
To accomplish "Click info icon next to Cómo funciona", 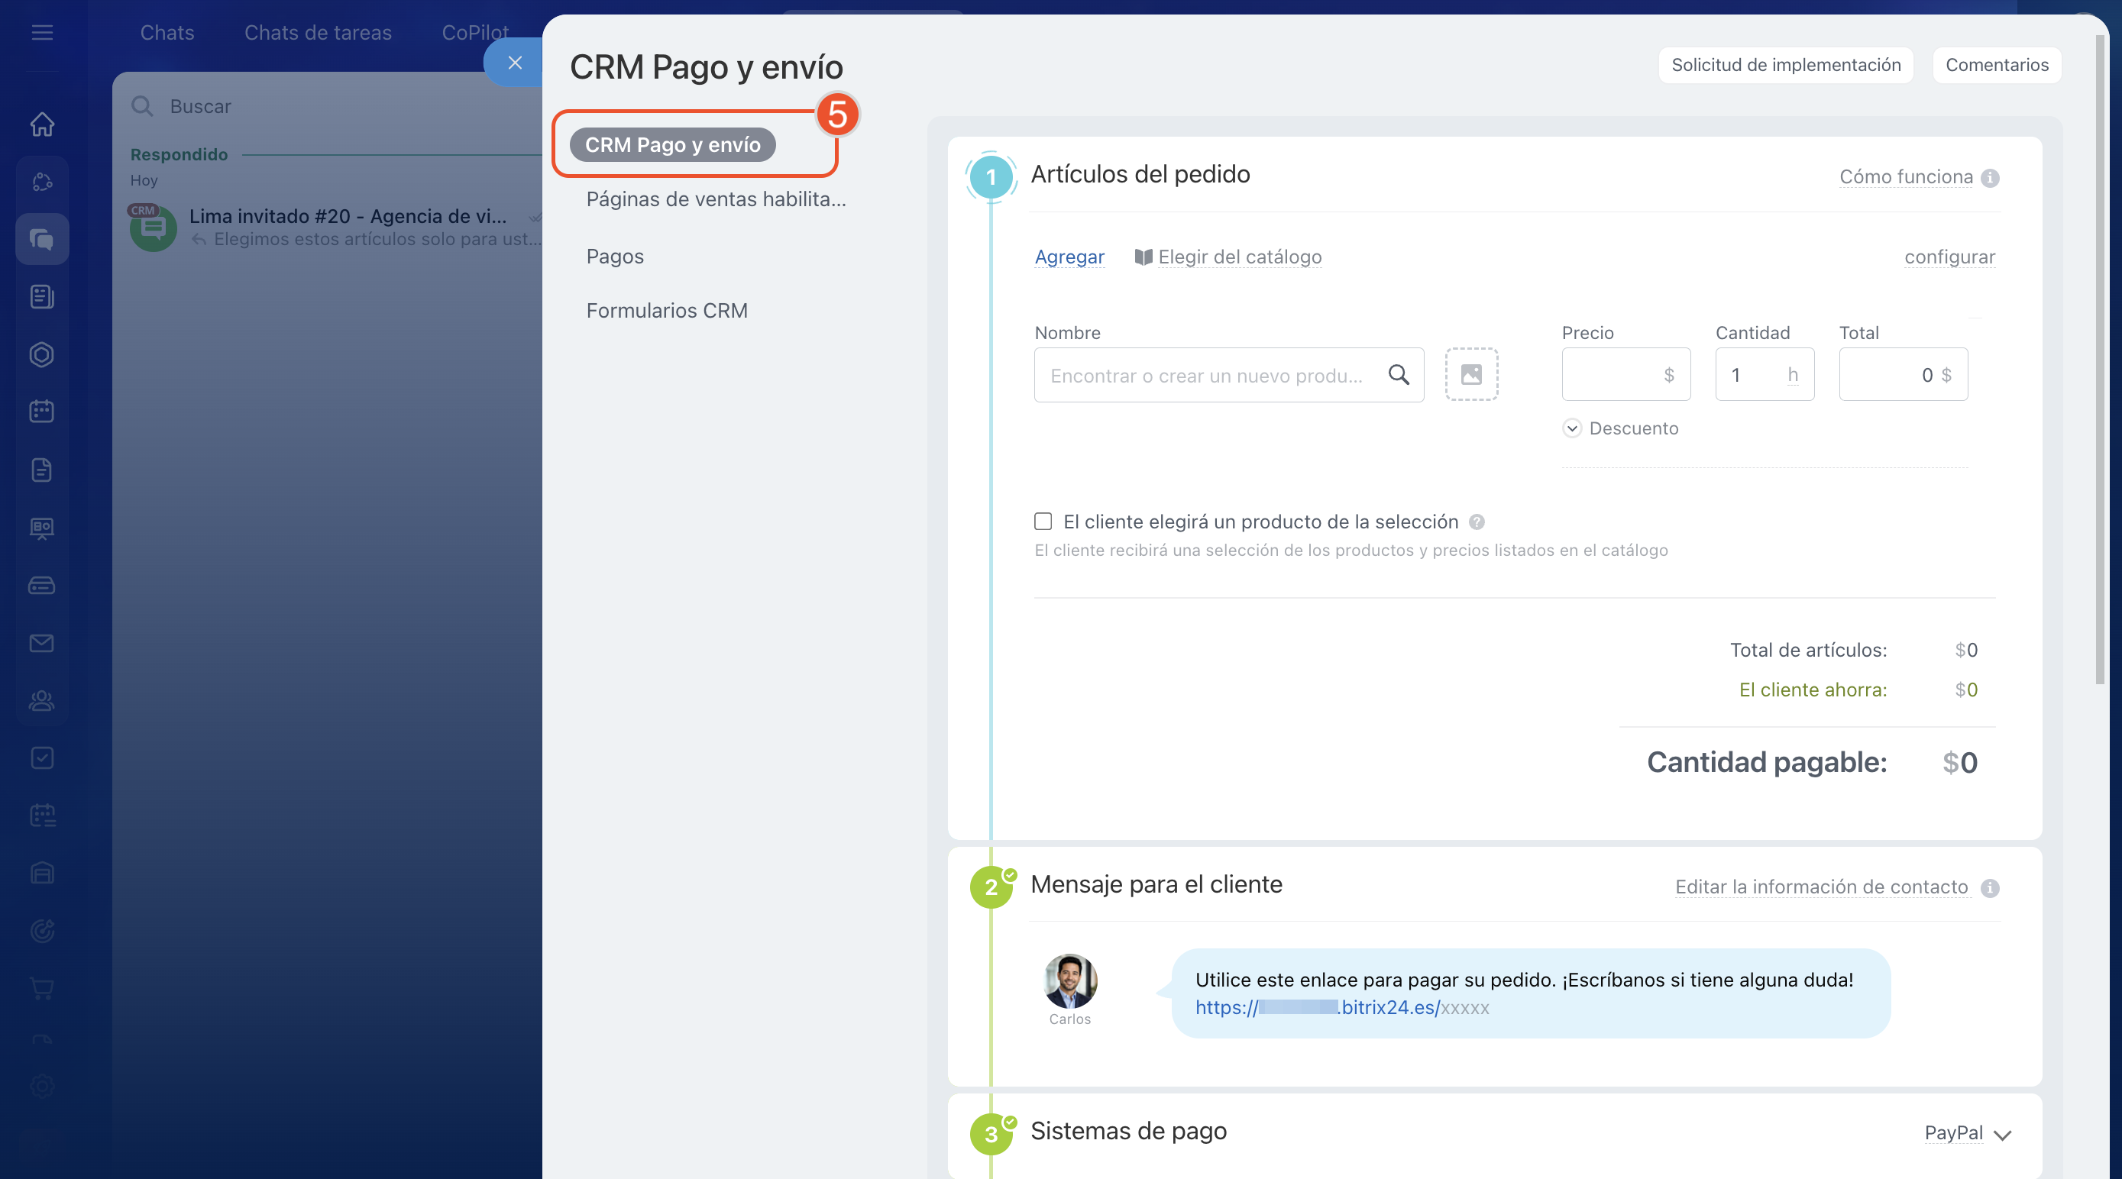I will coord(1990,178).
